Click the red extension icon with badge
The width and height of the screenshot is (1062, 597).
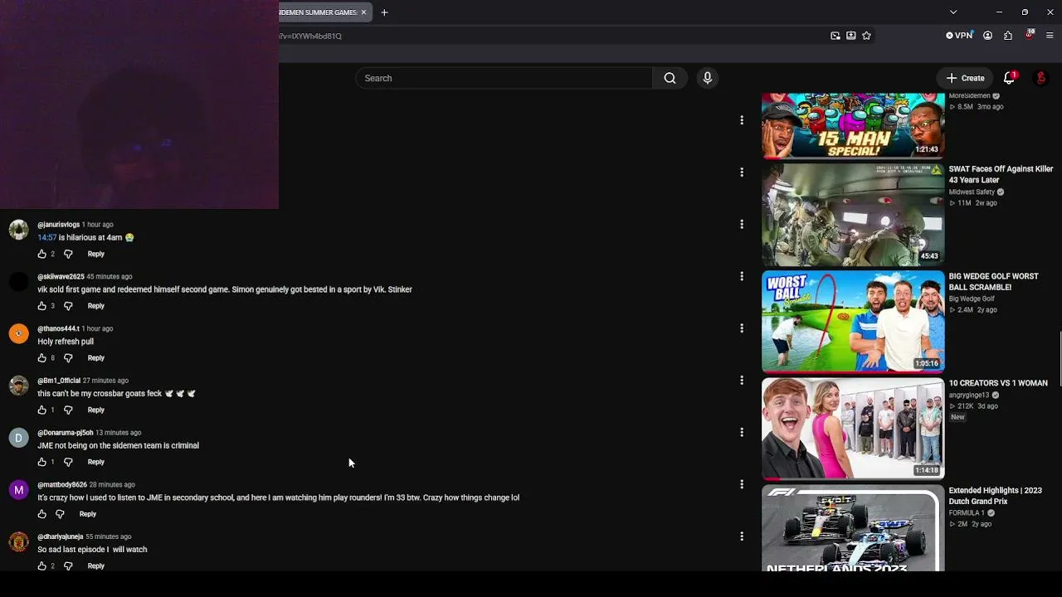coord(1029,36)
